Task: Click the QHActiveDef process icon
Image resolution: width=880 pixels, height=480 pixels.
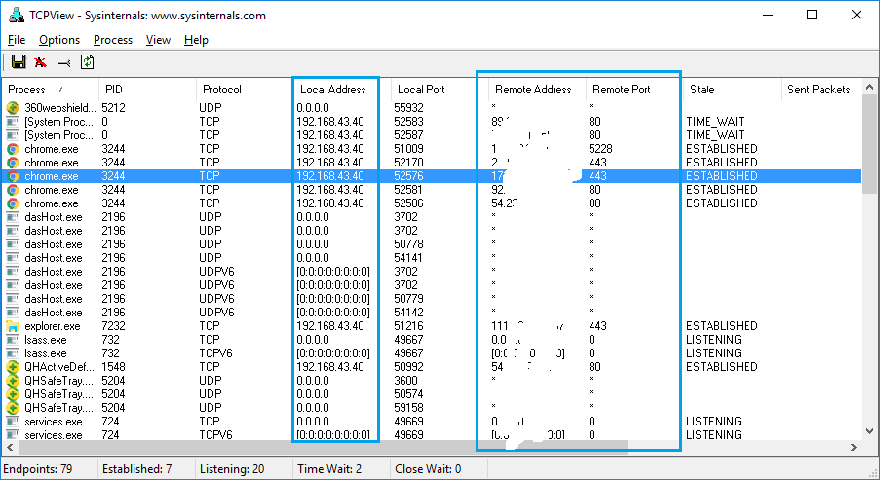Action: [13, 367]
